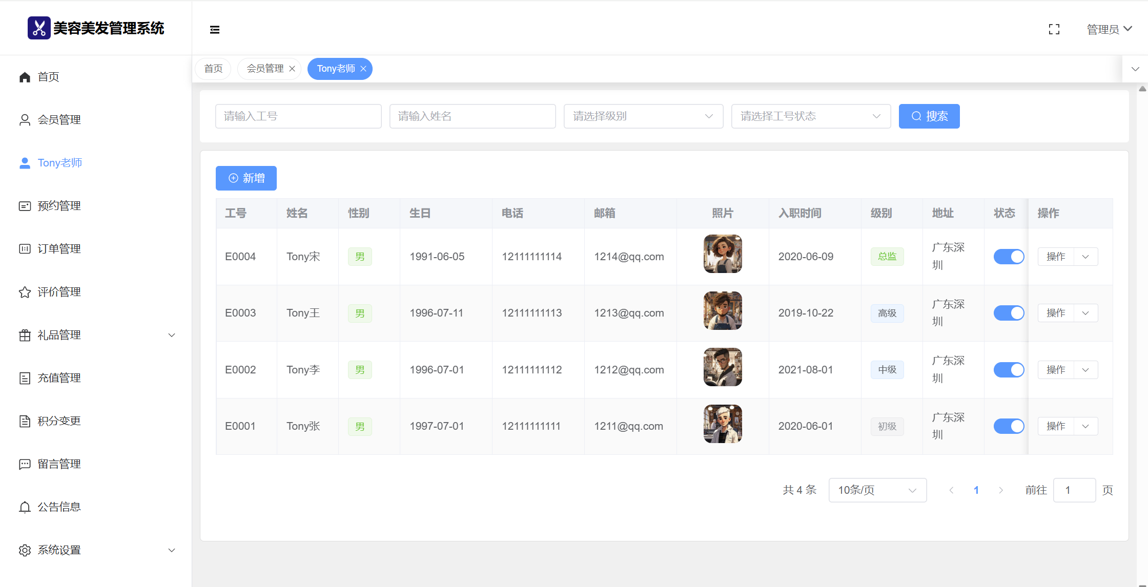Select 订单管理 in the sidebar menu
The image size is (1148, 587).
click(59, 249)
